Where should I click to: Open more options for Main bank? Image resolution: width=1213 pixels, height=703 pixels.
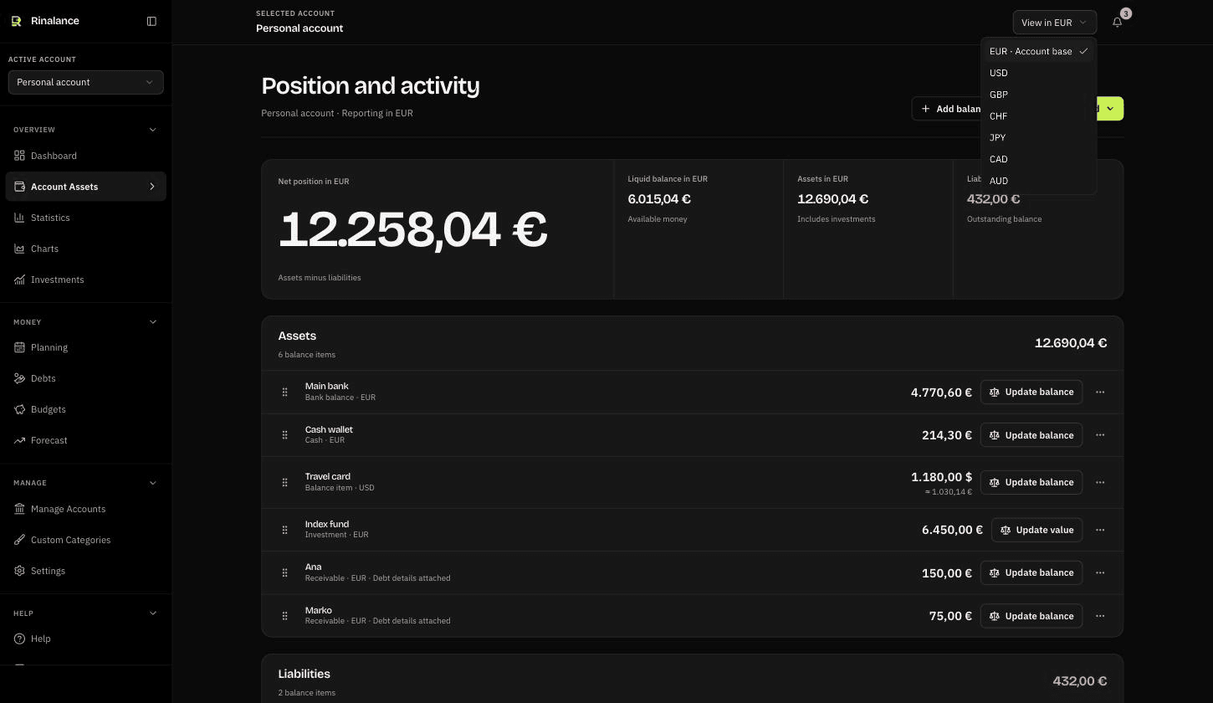tap(1100, 392)
